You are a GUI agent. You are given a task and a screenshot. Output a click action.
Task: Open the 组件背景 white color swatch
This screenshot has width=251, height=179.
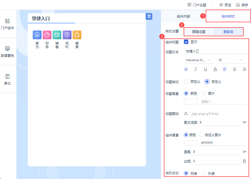pos(191,143)
